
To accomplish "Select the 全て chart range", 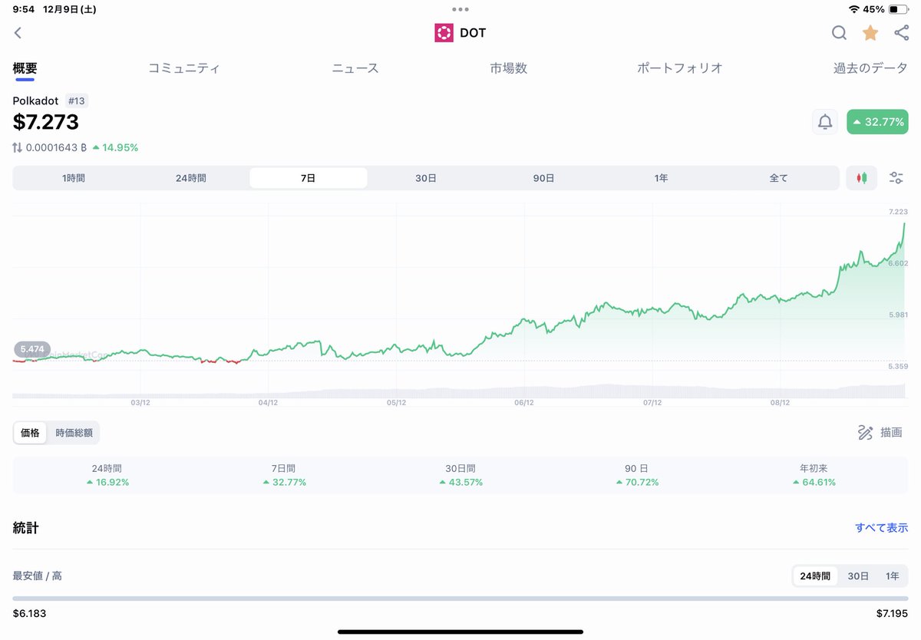I will [778, 178].
